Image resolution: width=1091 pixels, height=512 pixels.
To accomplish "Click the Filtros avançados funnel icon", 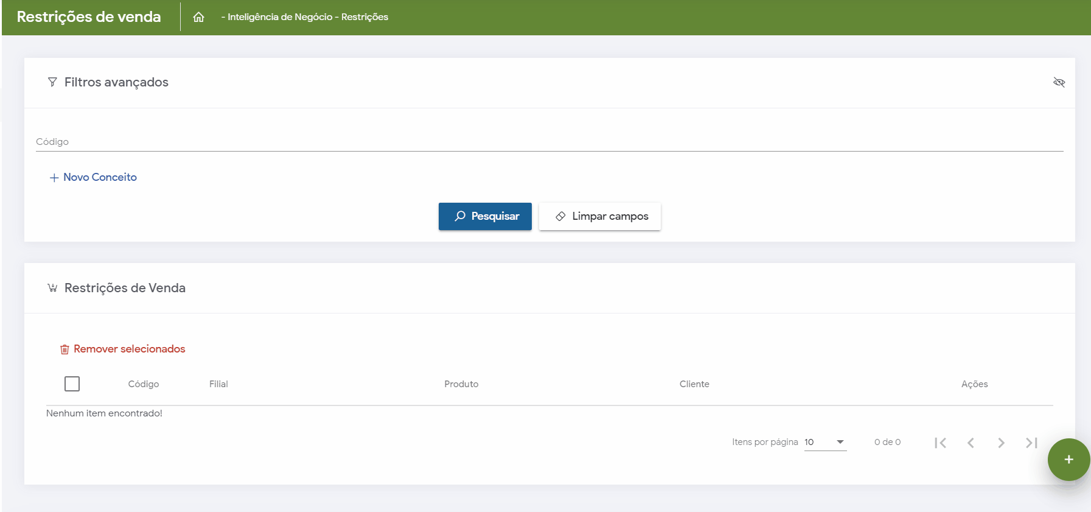I will tap(52, 82).
